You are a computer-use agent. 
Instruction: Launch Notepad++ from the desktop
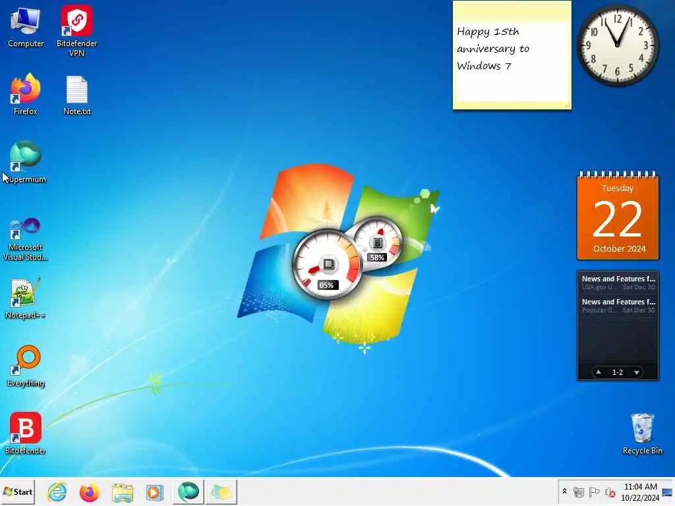point(26,298)
